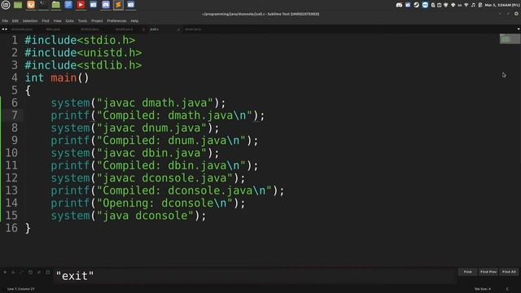Click the printf "Opening: dconsole\n" line
This screenshot has height=293, width=521.
pyautogui.click(x=148, y=203)
